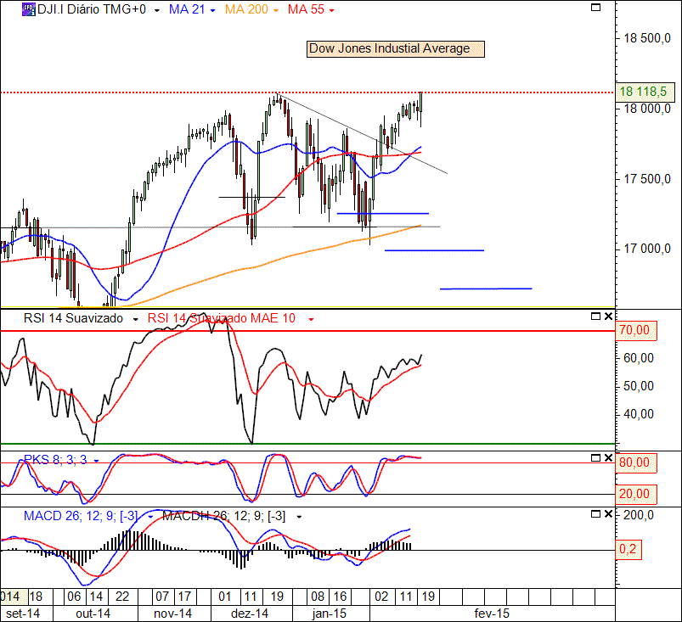682x622 pixels.
Task: Click the RSI 14 Suavizado label
Action: click(73, 318)
